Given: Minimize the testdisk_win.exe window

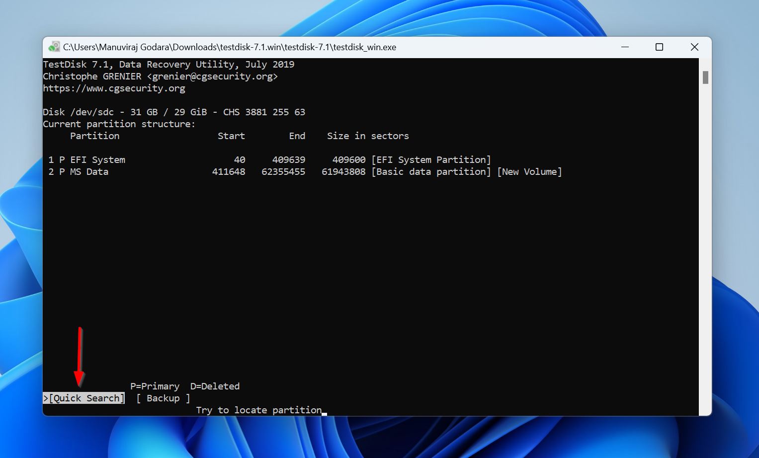Looking at the screenshot, I should (625, 47).
